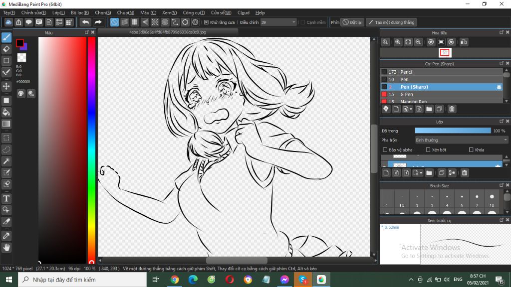Image resolution: width=511 pixels, height=287 pixels.
Task: Select brush size 10 preset
Action: [492, 199]
